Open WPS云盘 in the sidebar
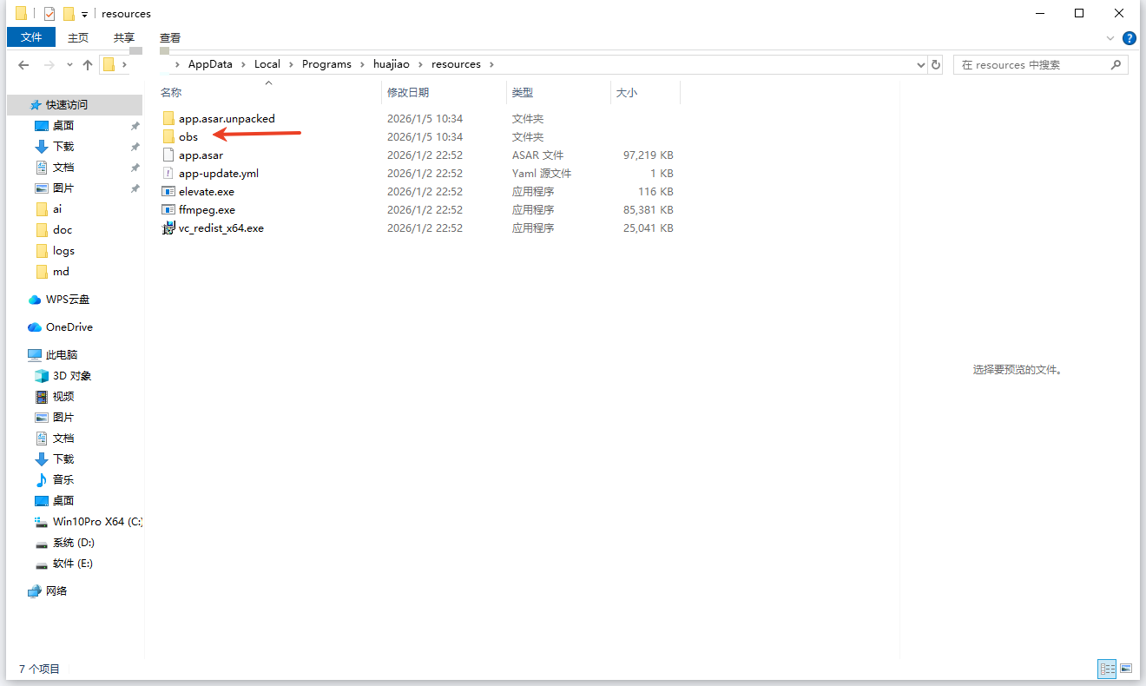The height and width of the screenshot is (686, 1146). click(67, 300)
